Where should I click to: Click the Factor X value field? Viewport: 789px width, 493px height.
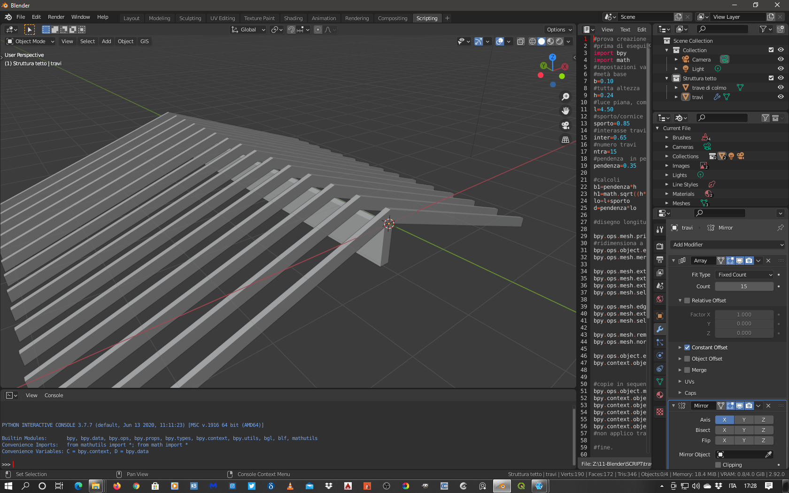pyautogui.click(x=744, y=315)
